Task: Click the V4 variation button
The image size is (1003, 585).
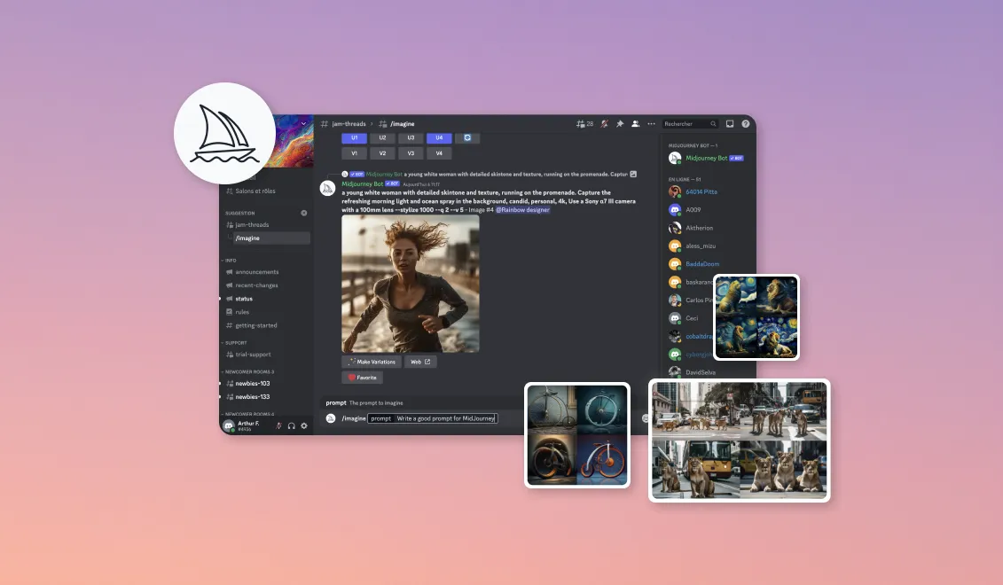Action: click(439, 153)
